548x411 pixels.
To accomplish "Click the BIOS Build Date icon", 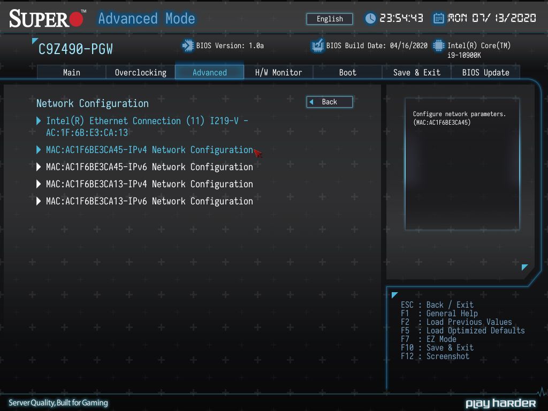I will [318, 45].
